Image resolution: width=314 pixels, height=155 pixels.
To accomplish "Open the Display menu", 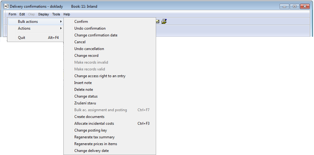I will [44, 14].
